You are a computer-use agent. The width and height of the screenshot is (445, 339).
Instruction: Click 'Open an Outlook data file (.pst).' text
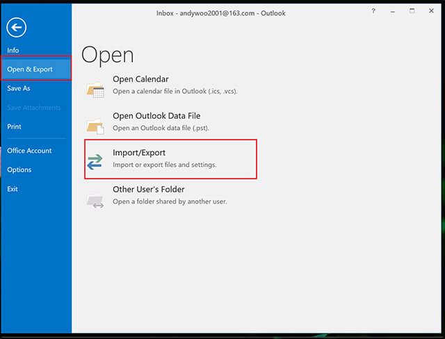tap(161, 128)
